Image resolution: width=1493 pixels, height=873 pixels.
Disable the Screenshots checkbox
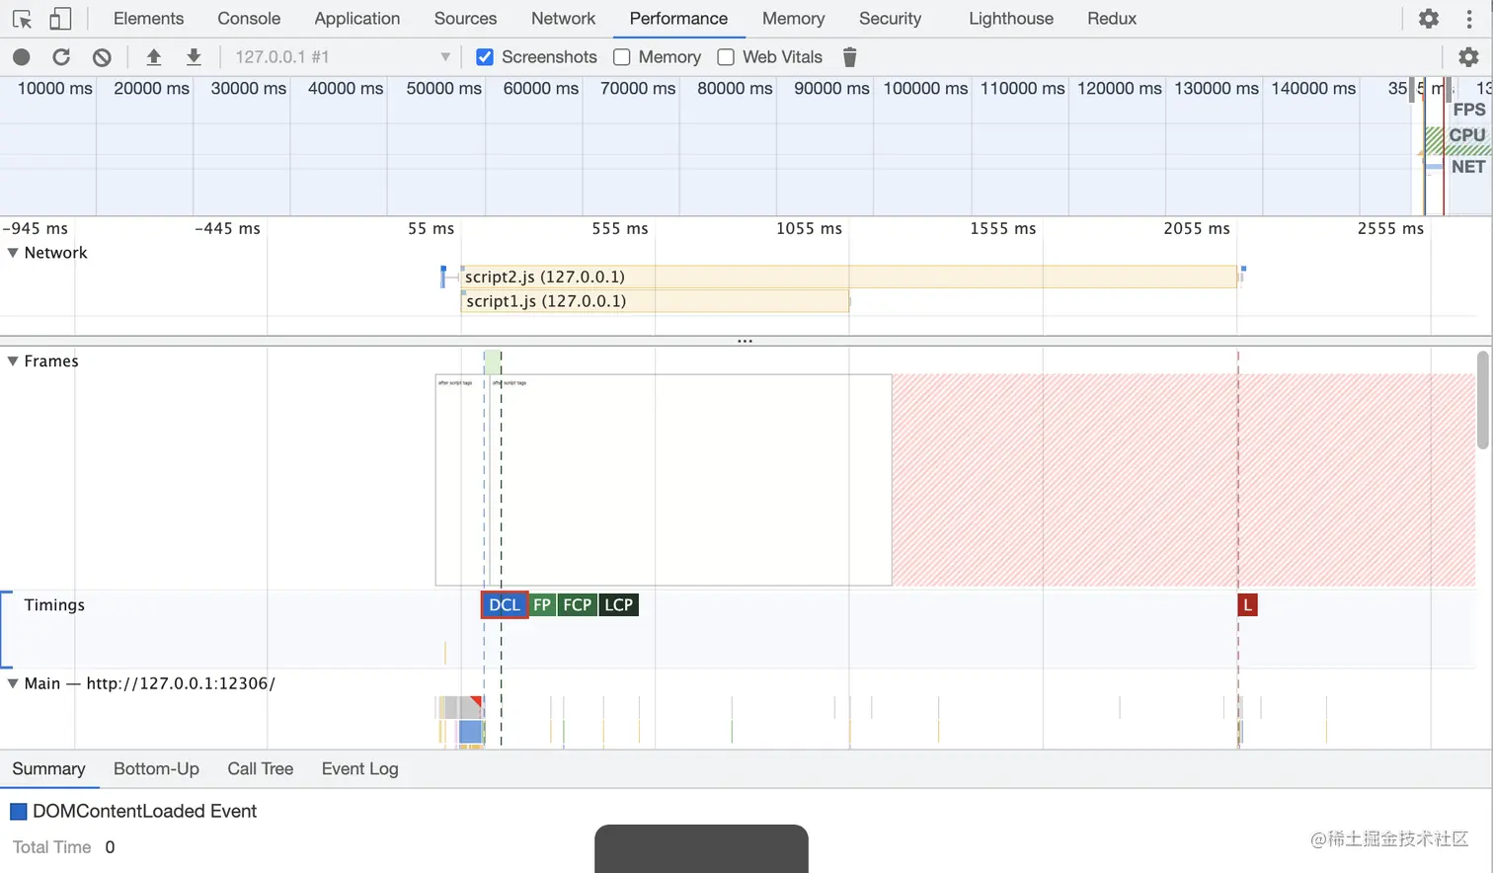(485, 57)
